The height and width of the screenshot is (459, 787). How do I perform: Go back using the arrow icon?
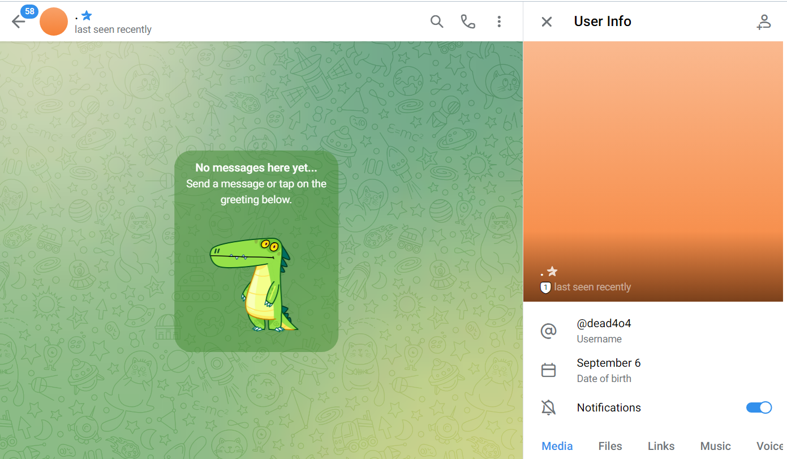click(x=18, y=22)
